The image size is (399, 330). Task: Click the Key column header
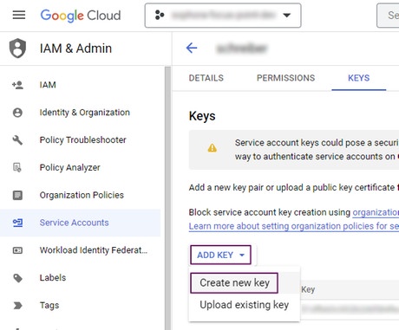point(308,289)
